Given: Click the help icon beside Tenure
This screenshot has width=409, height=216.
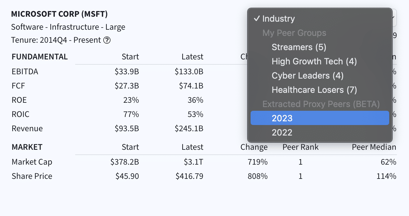Looking at the screenshot, I should (x=107, y=40).
